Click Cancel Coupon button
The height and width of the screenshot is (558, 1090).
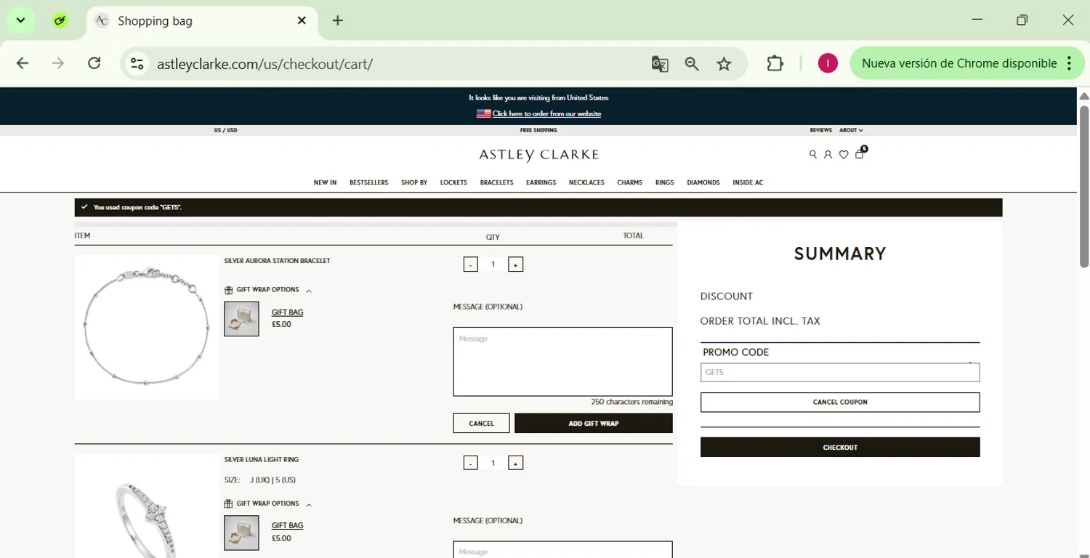pos(840,403)
